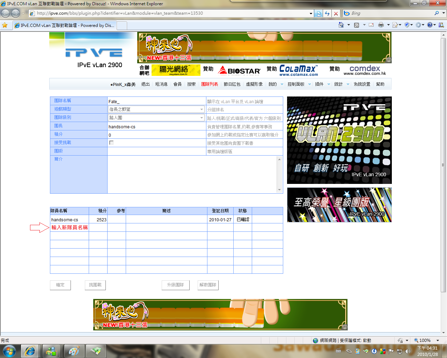Open the zoom level dropdown arrow
447x358 pixels.
point(438,341)
